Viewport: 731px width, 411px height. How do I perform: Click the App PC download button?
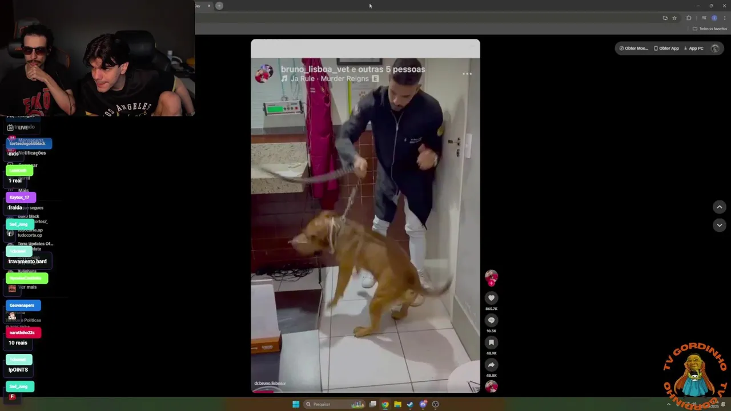tap(694, 48)
